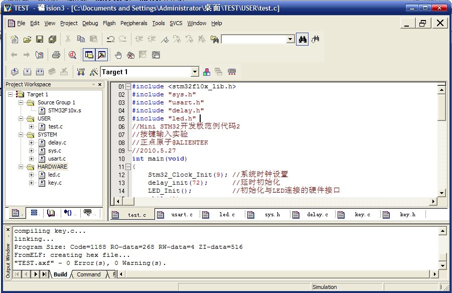Go to next bookmark icon

point(177,39)
